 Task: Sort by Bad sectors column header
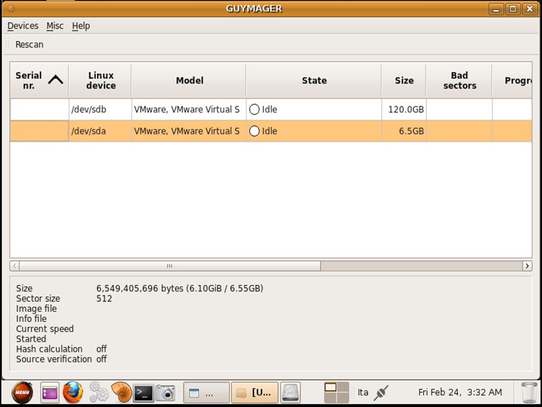point(459,80)
